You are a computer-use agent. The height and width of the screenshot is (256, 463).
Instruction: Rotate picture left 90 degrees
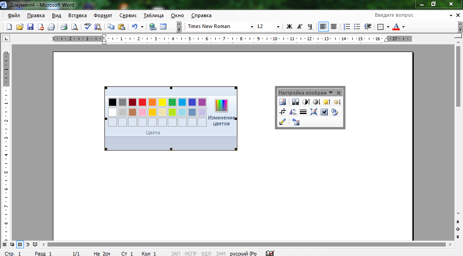click(x=293, y=112)
